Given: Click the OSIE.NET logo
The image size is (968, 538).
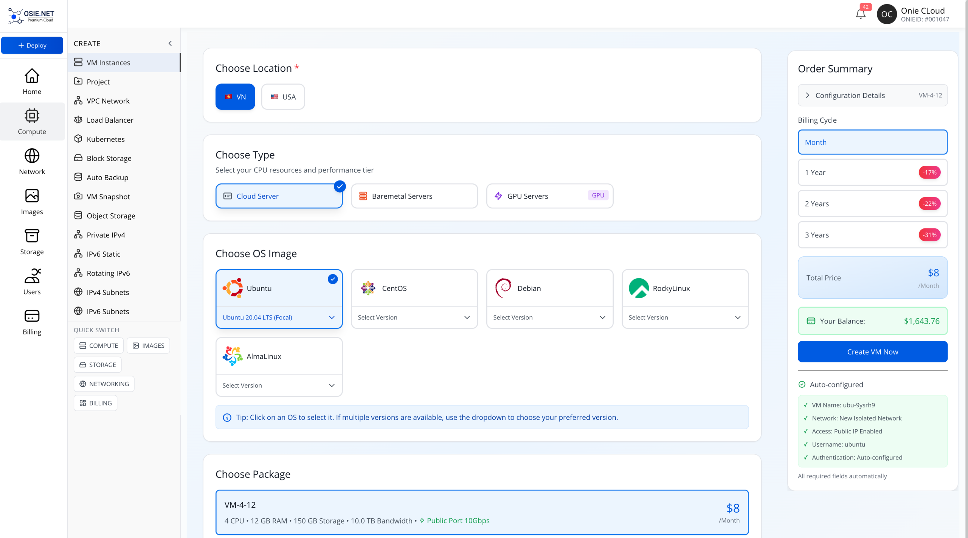Looking at the screenshot, I should tap(32, 16).
